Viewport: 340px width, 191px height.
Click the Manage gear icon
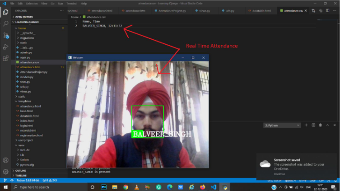(x=5, y=172)
